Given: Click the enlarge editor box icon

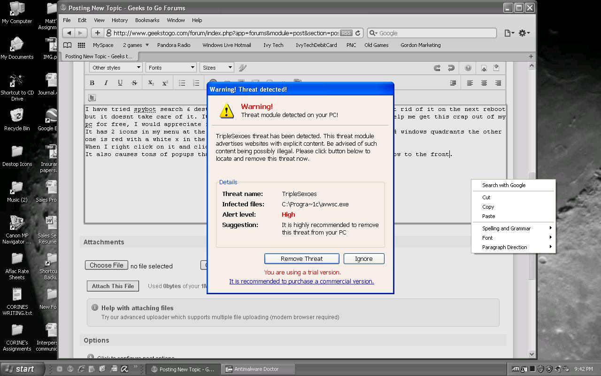Looking at the screenshot, I should coord(496,68).
